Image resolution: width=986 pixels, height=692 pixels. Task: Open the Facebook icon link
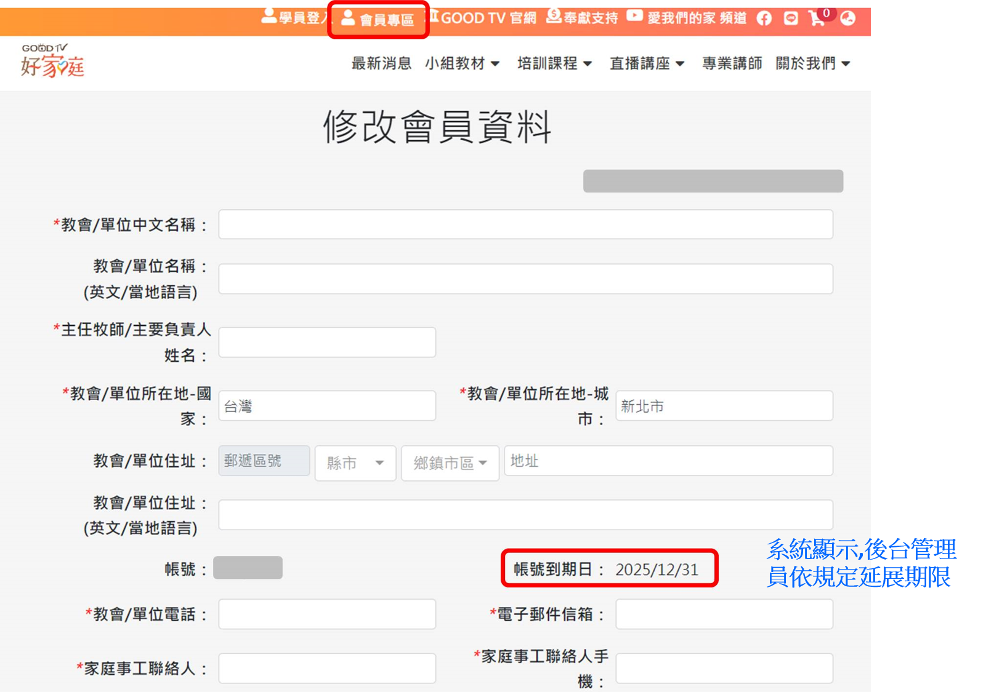tap(764, 18)
